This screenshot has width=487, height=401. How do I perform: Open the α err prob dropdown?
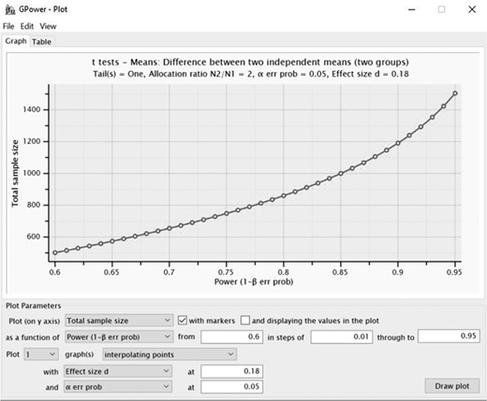118,387
